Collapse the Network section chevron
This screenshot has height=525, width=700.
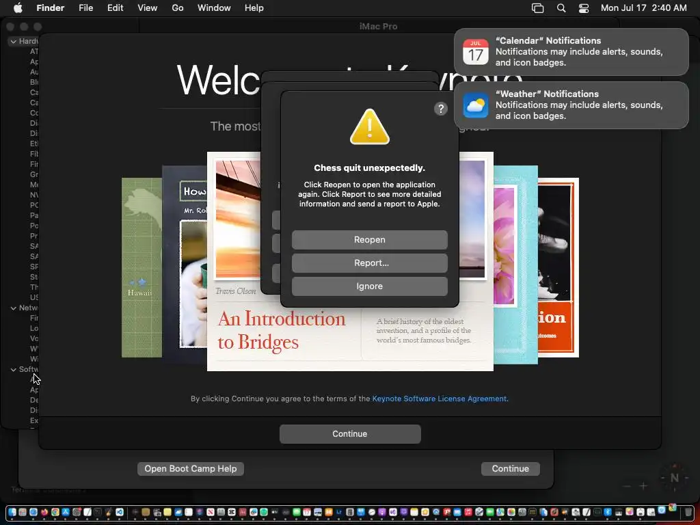pos(13,308)
